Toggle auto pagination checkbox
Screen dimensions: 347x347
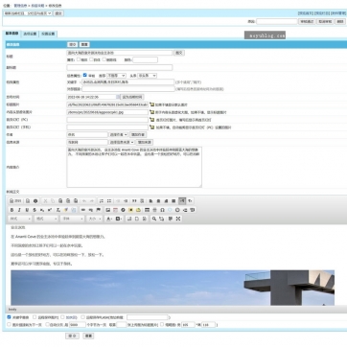[47, 324]
